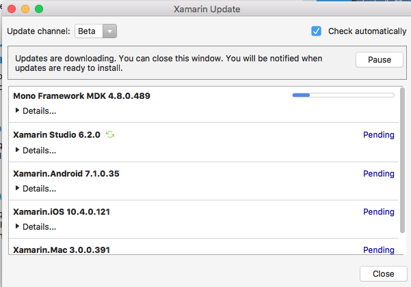Click green restart icon beside Xamarin Studio

coord(110,135)
